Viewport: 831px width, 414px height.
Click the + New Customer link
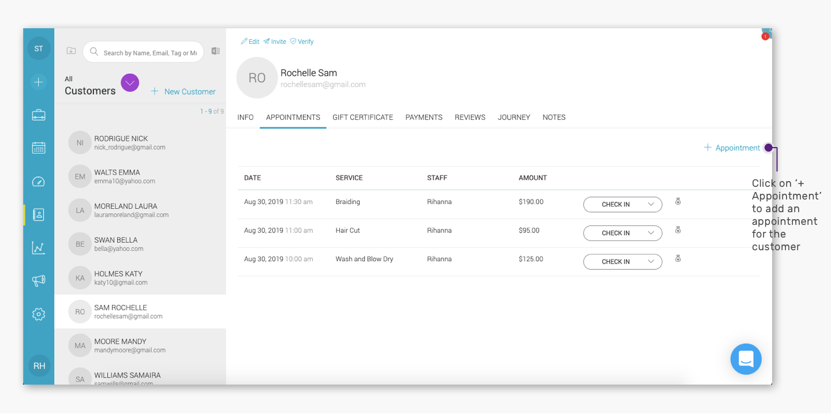(x=183, y=91)
